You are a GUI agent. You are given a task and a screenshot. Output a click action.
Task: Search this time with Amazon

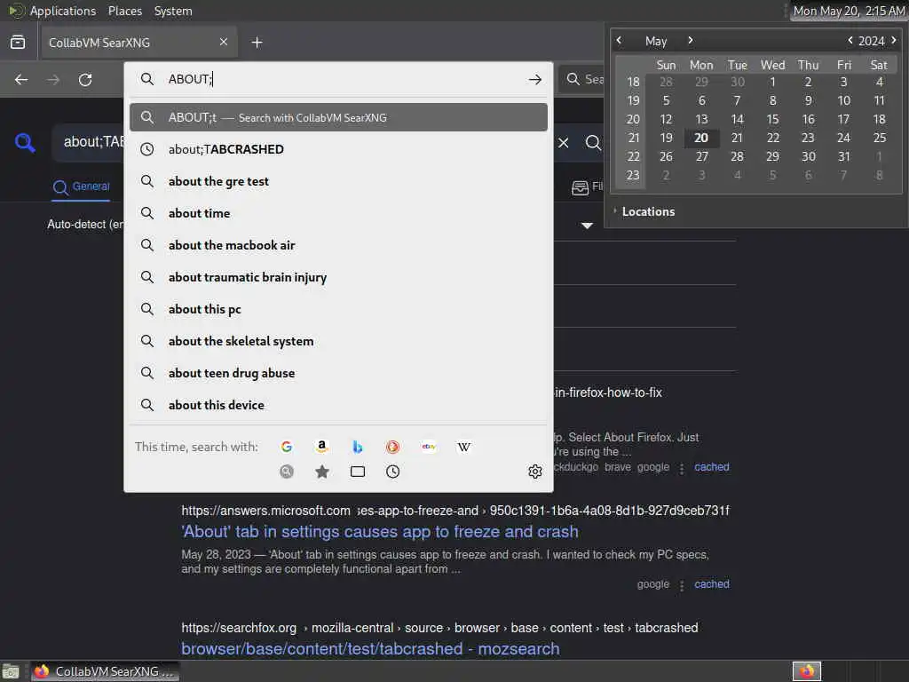click(321, 447)
